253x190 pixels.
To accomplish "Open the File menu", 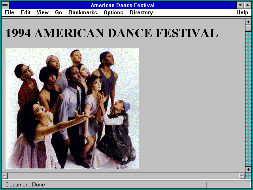I will coord(9,13).
